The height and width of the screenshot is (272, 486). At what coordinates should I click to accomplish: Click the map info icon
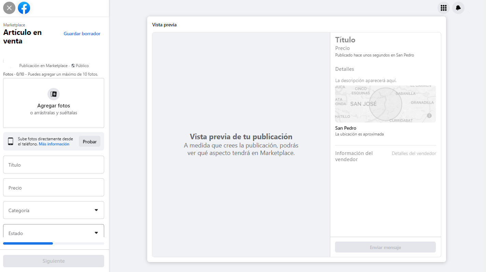429,116
